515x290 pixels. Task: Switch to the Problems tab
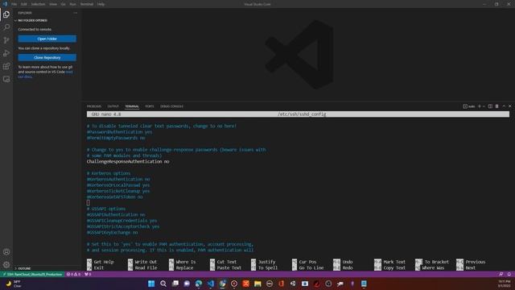pyautogui.click(x=94, y=106)
